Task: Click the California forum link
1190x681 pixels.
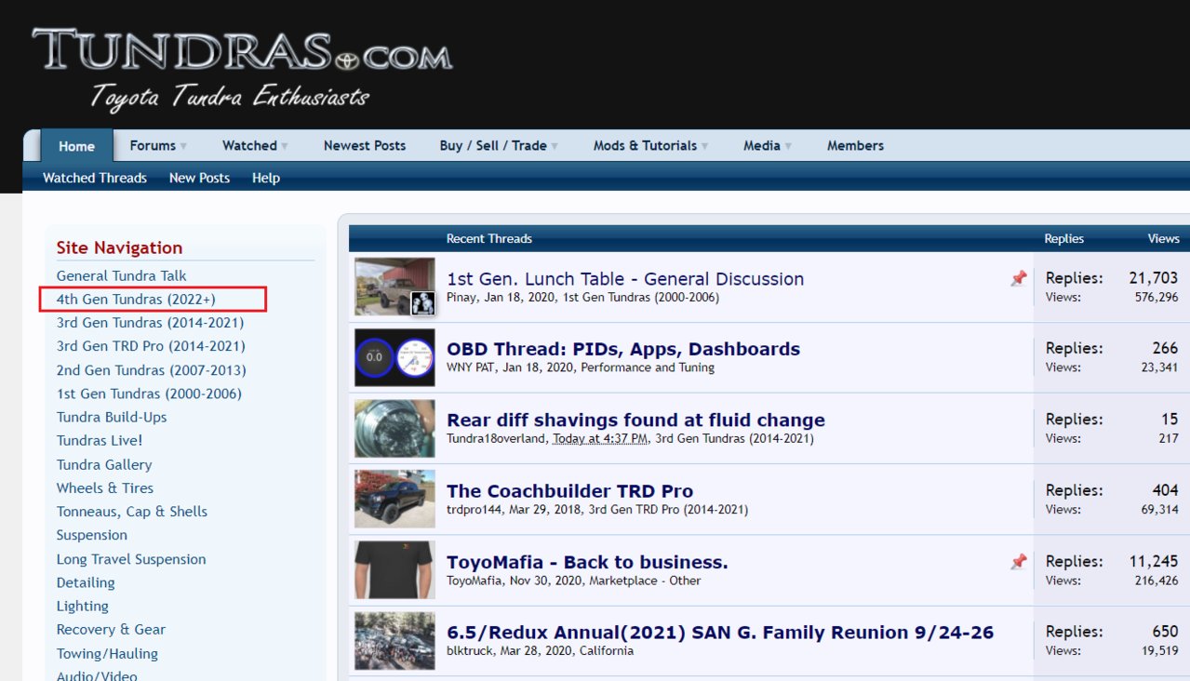Action: tap(607, 650)
